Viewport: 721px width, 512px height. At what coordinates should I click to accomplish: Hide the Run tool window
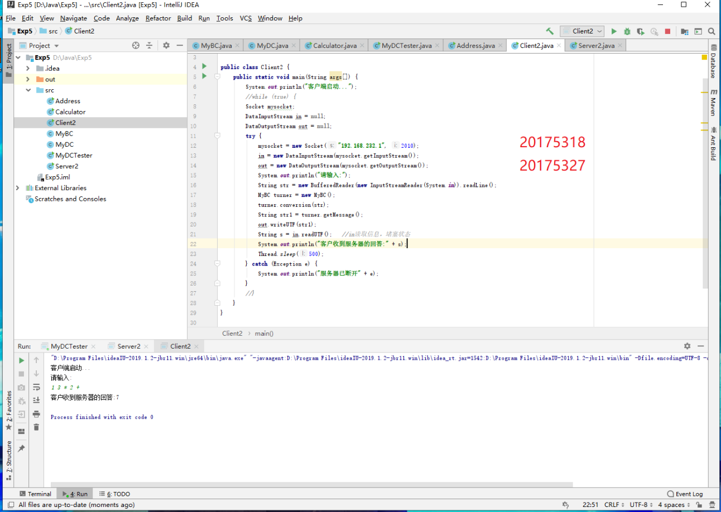[701, 346]
